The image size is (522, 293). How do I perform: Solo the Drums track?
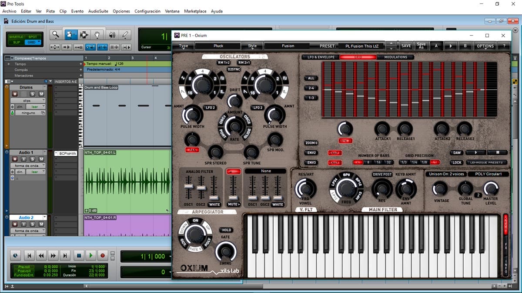33,94
